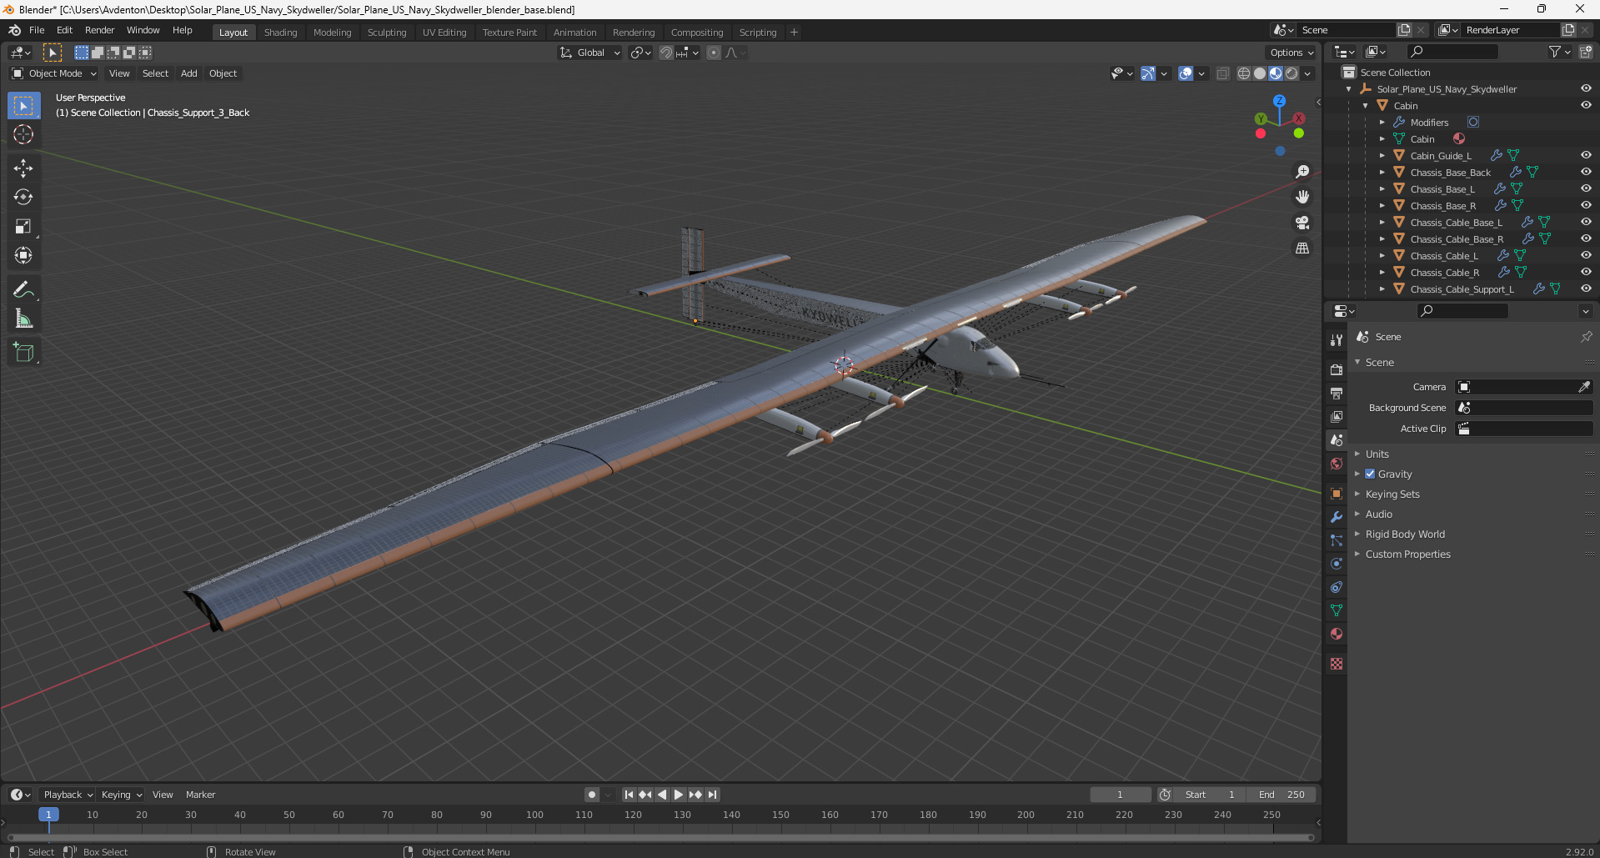The height and width of the screenshot is (858, 1600).
Task: Click the viewport zoom magnifier icon
Action: pyautogui.click(x=1302, y=172)
